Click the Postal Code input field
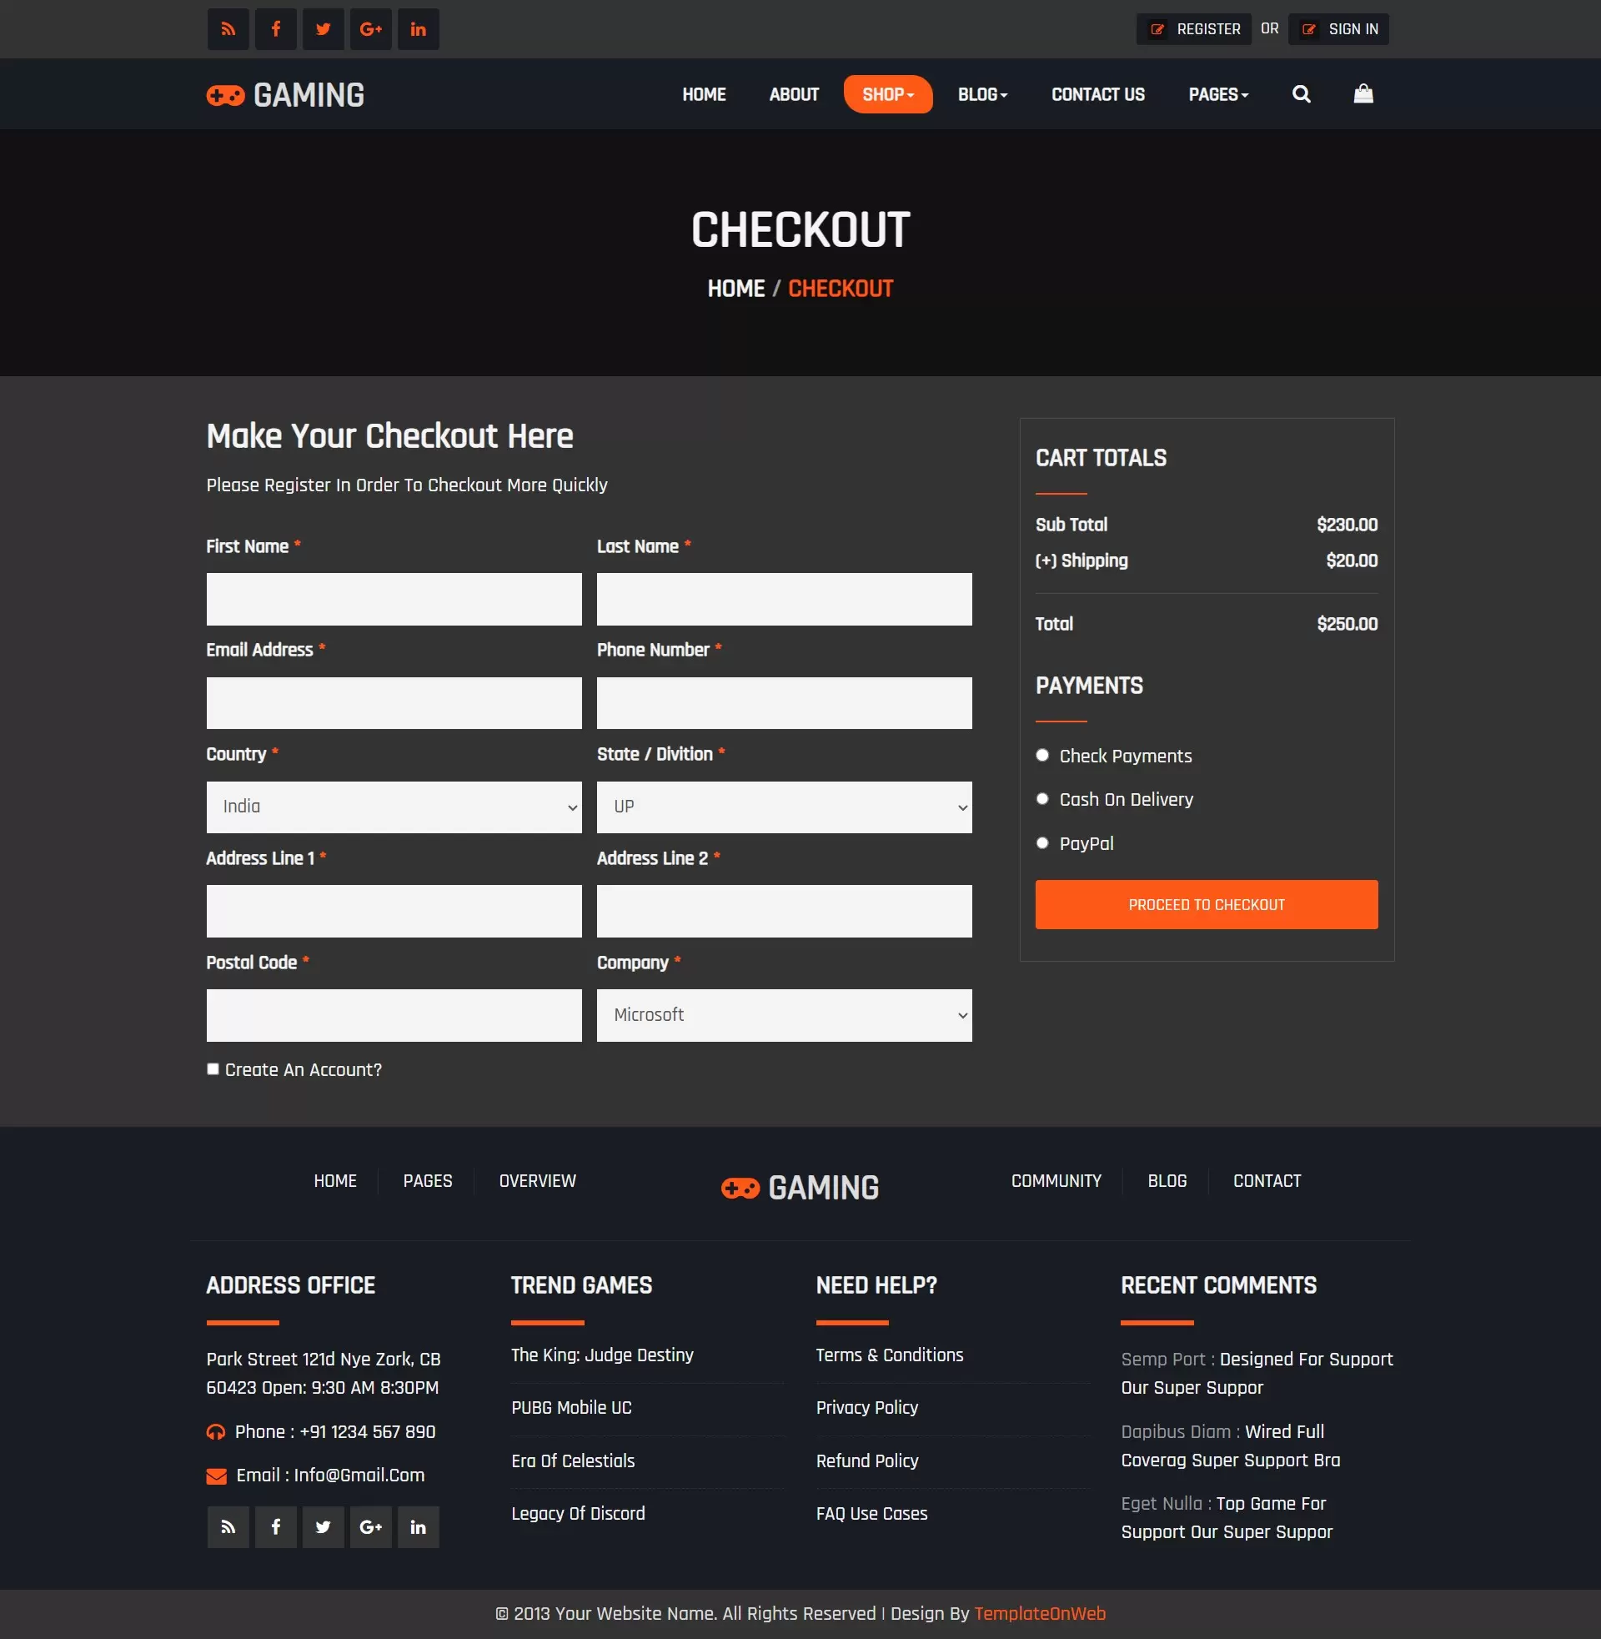 (x=394, y=1015)
